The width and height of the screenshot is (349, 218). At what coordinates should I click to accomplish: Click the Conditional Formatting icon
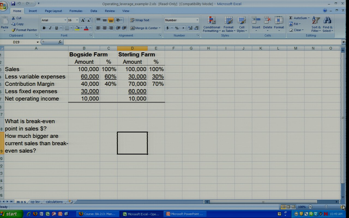pyautogui.click(x=211, y=20)
